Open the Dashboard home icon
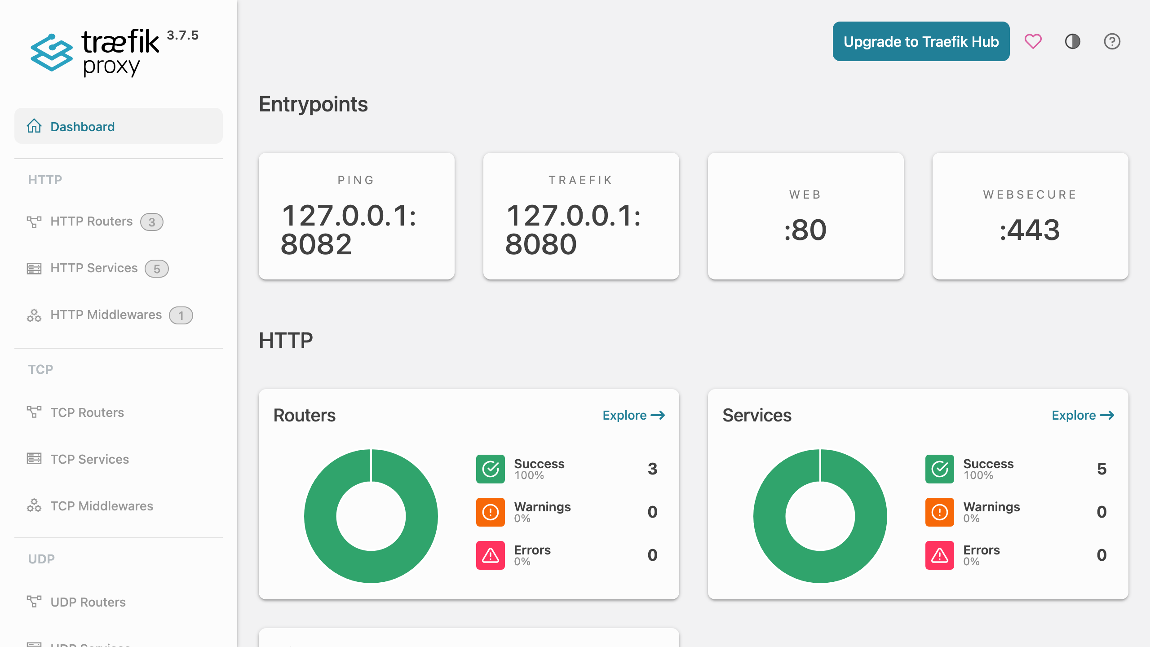The height and width of the screenshot is (647, 1150). (x=34, y=126)
